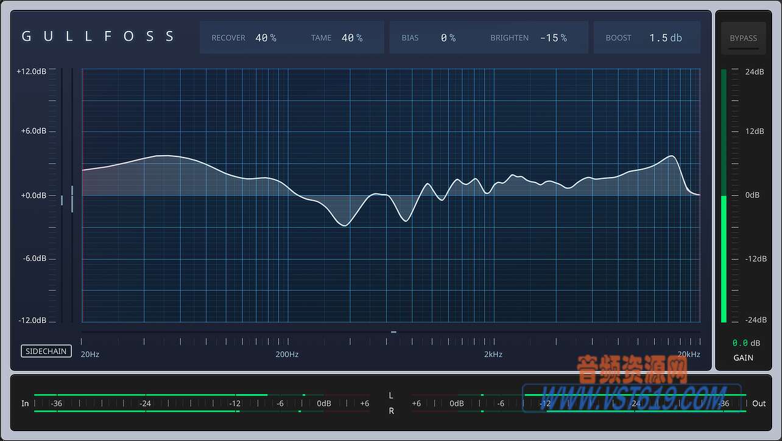782x441 pixels.
Task: Click the GULLFOSS logo text
Action: pyautogui.click(x=97, y=36)
